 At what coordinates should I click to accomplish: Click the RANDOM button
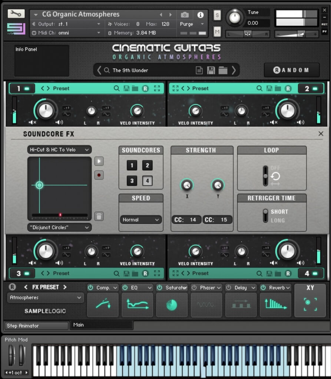[x=291, y=70]
